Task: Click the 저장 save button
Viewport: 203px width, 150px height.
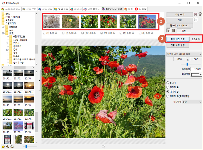Action: pos(180,20)
